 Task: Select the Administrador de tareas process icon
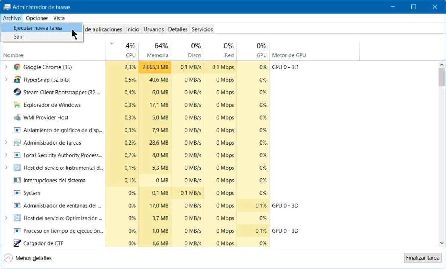pyautogui.click(x=17, y=143)
